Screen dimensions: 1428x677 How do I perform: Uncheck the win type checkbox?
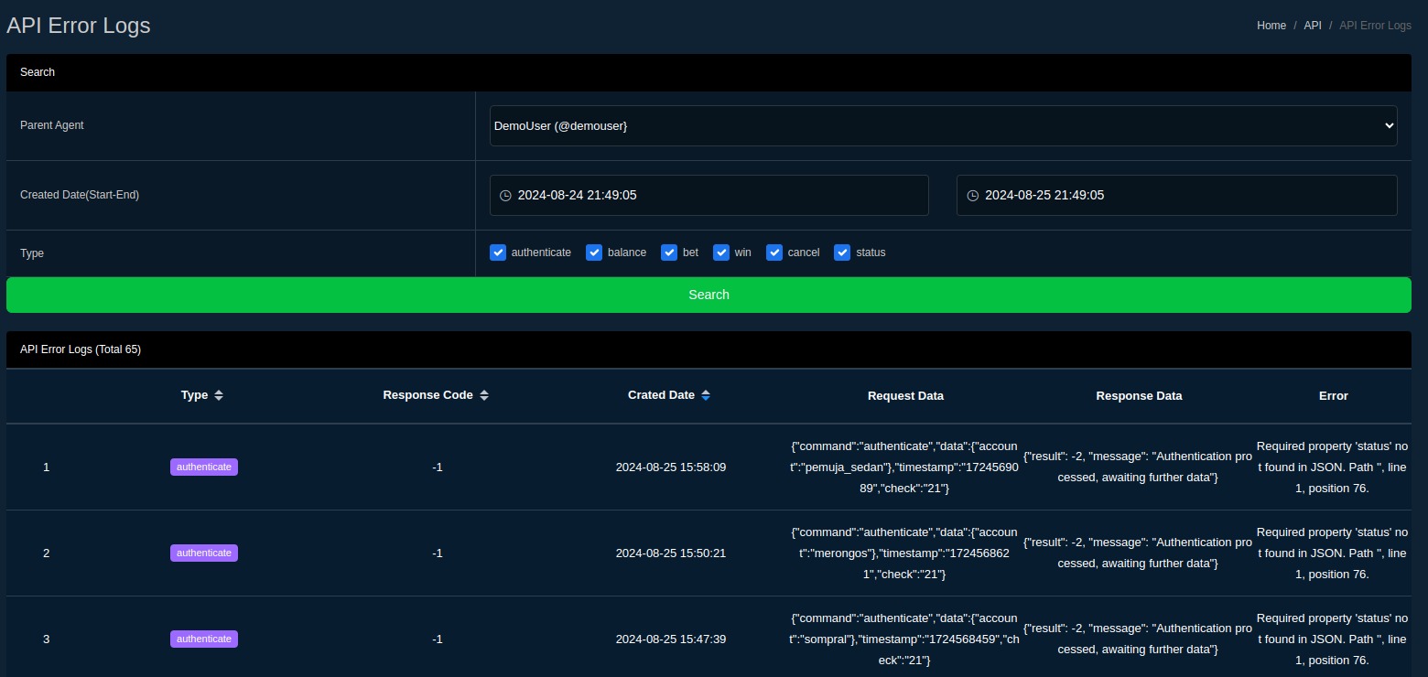pos(721,253)
